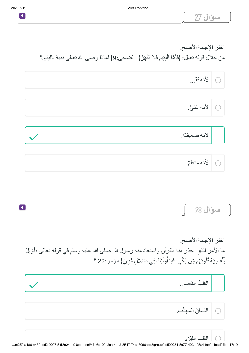Click the Alef Frontend page title

[x=138, y=8]
